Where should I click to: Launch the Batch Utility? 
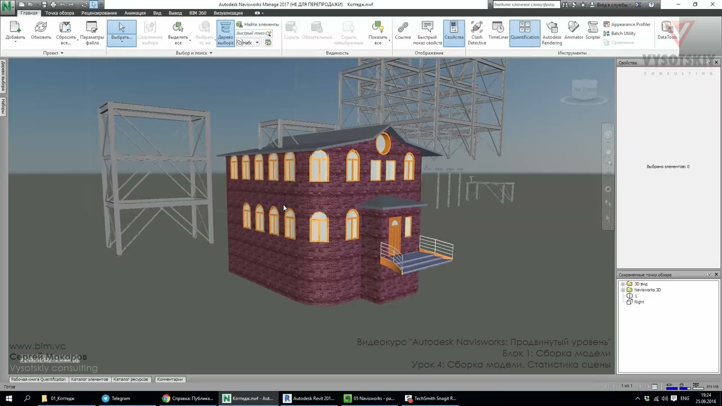[x=619, y=34]
